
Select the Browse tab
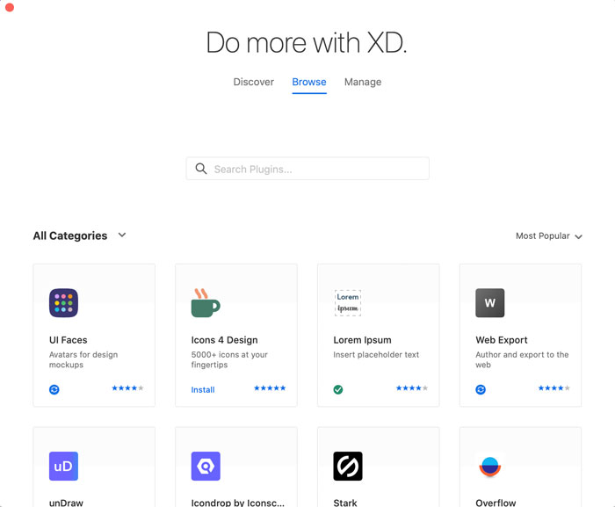pos(309,82)
